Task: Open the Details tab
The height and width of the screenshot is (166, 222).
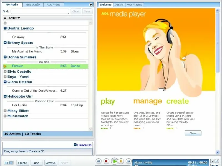Action: point(119,5)
